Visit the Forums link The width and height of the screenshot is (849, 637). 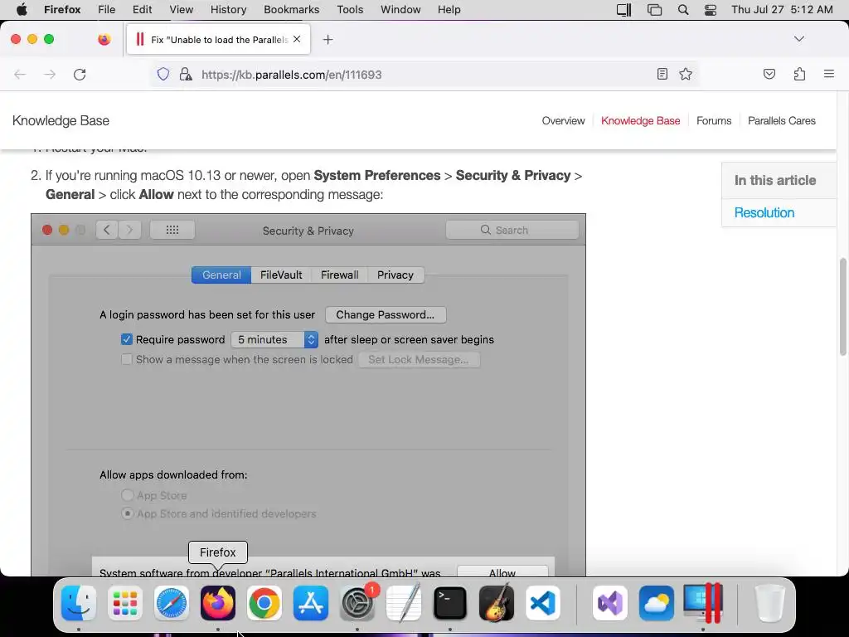714,121
